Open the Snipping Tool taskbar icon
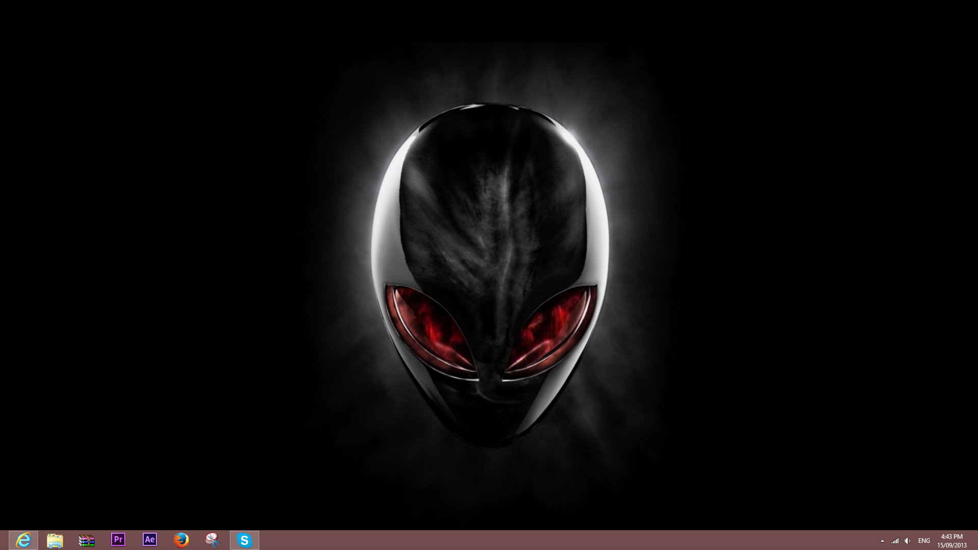 tap(213, 540)
